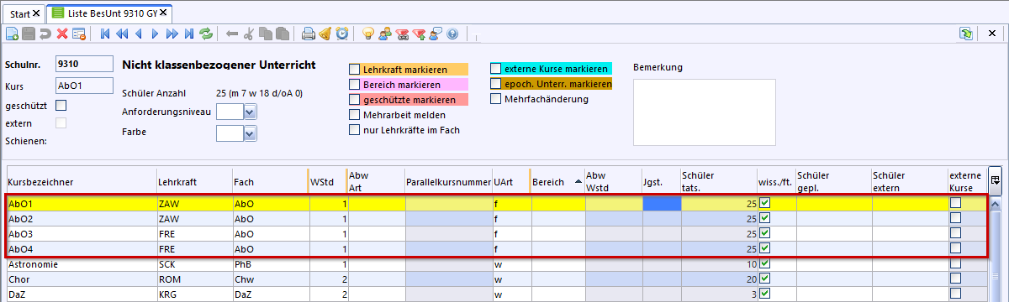Click the undo arrow icon
Viewport: 1009px width, 302px height.
click(x=45, y=34)
